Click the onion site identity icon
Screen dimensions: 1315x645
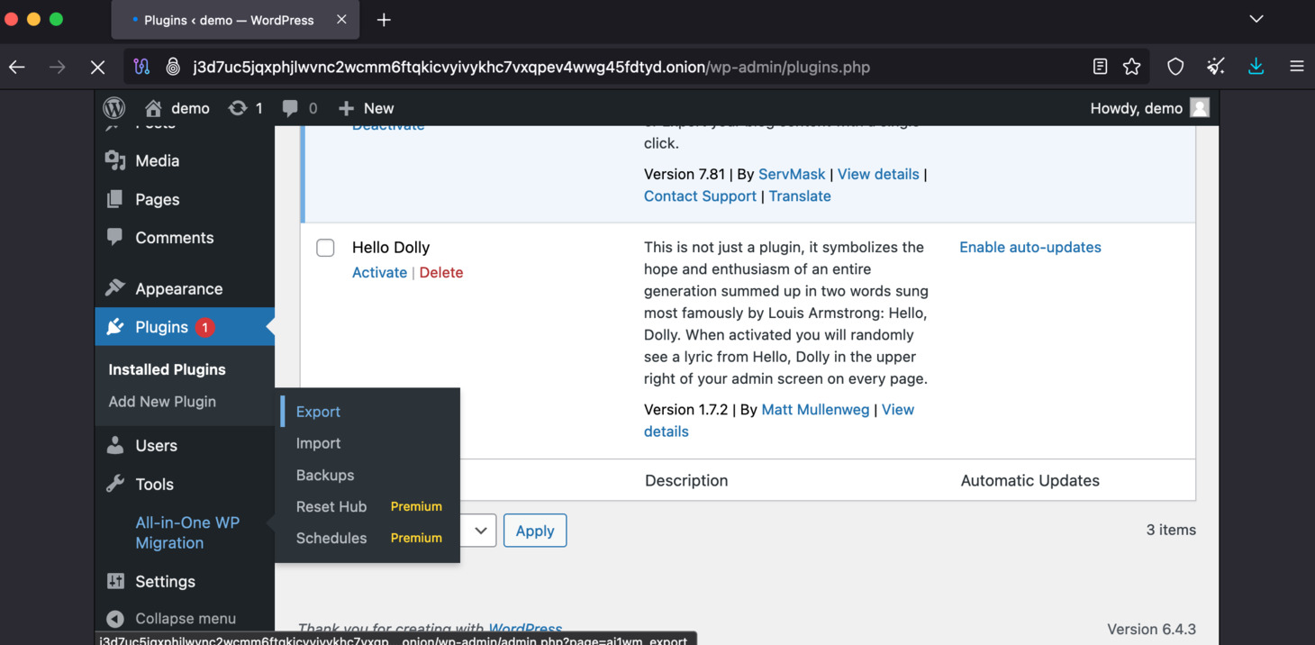pos(173,67)
